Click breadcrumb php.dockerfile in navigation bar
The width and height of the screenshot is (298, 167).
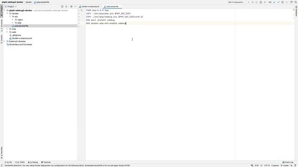click(x=41, y=2)
